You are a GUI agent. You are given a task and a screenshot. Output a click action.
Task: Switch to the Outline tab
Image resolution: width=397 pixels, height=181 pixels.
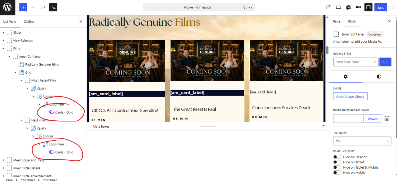point(29,22)
